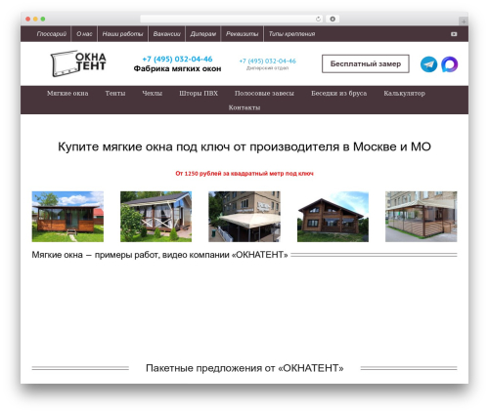Viewport: 489px width, 413px height.
Task: Open the О нас menu item
Action: tap(84, 34)
